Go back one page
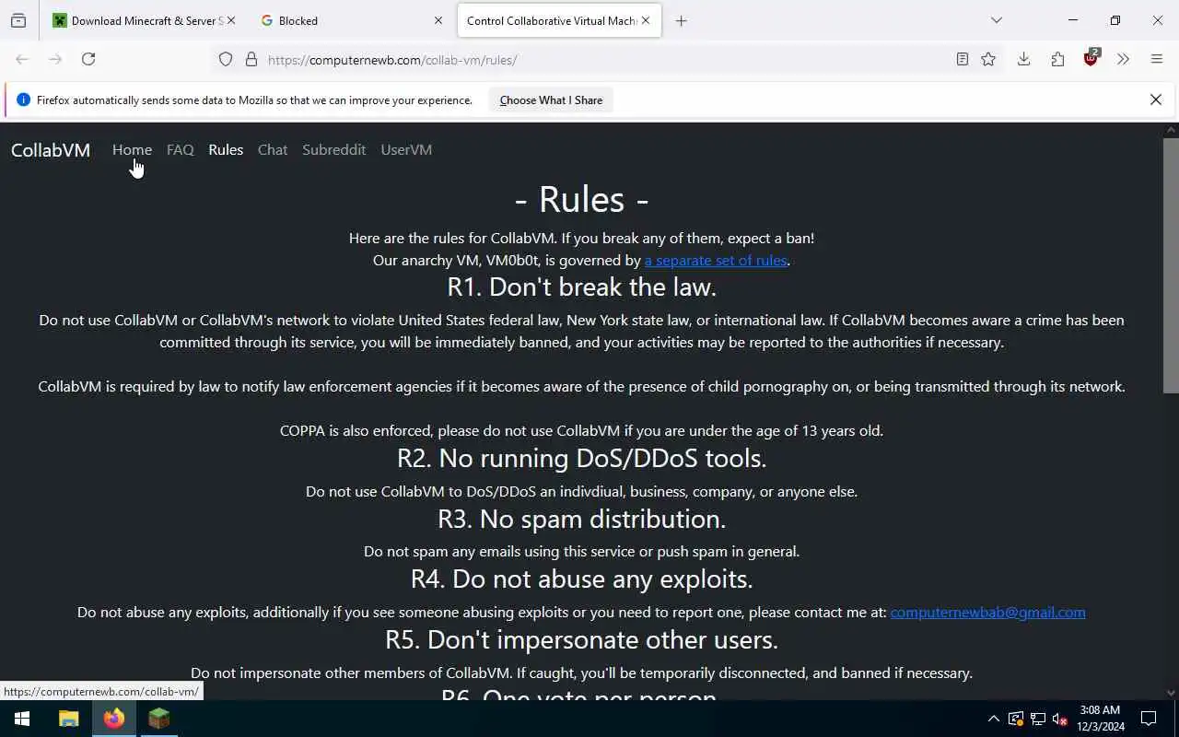This screenshot has height=737, width=1179. coord(22,59)
